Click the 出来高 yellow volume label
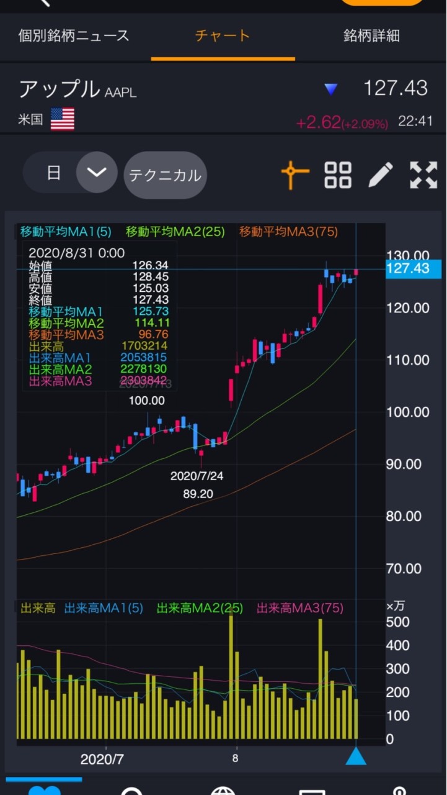 38,608
